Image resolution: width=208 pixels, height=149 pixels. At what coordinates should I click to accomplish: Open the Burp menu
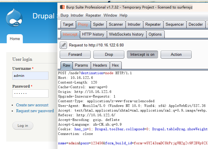64,15
